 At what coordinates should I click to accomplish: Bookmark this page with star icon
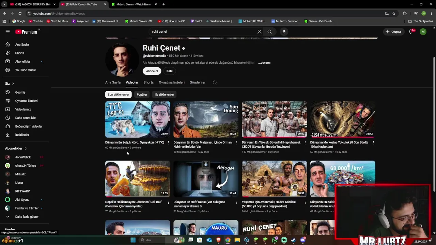[394, 13]
